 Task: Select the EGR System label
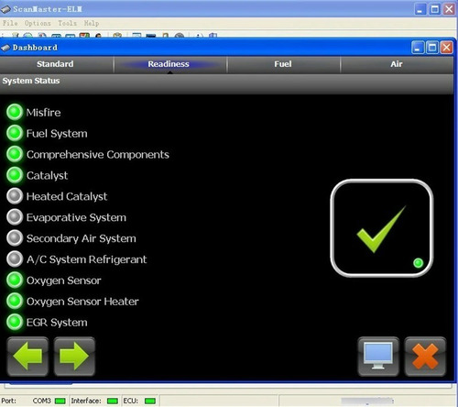click(57, 323)
